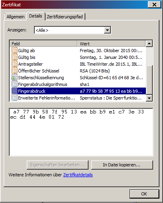
Task: Switch to the Allgemein tab
Action: coord(16,17)
